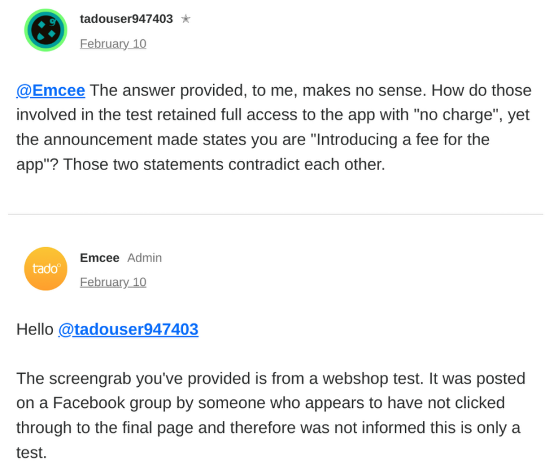Click the star badge beside tadouser947403
This screenshot has width=549, height=469.
(x=186, y=19)
